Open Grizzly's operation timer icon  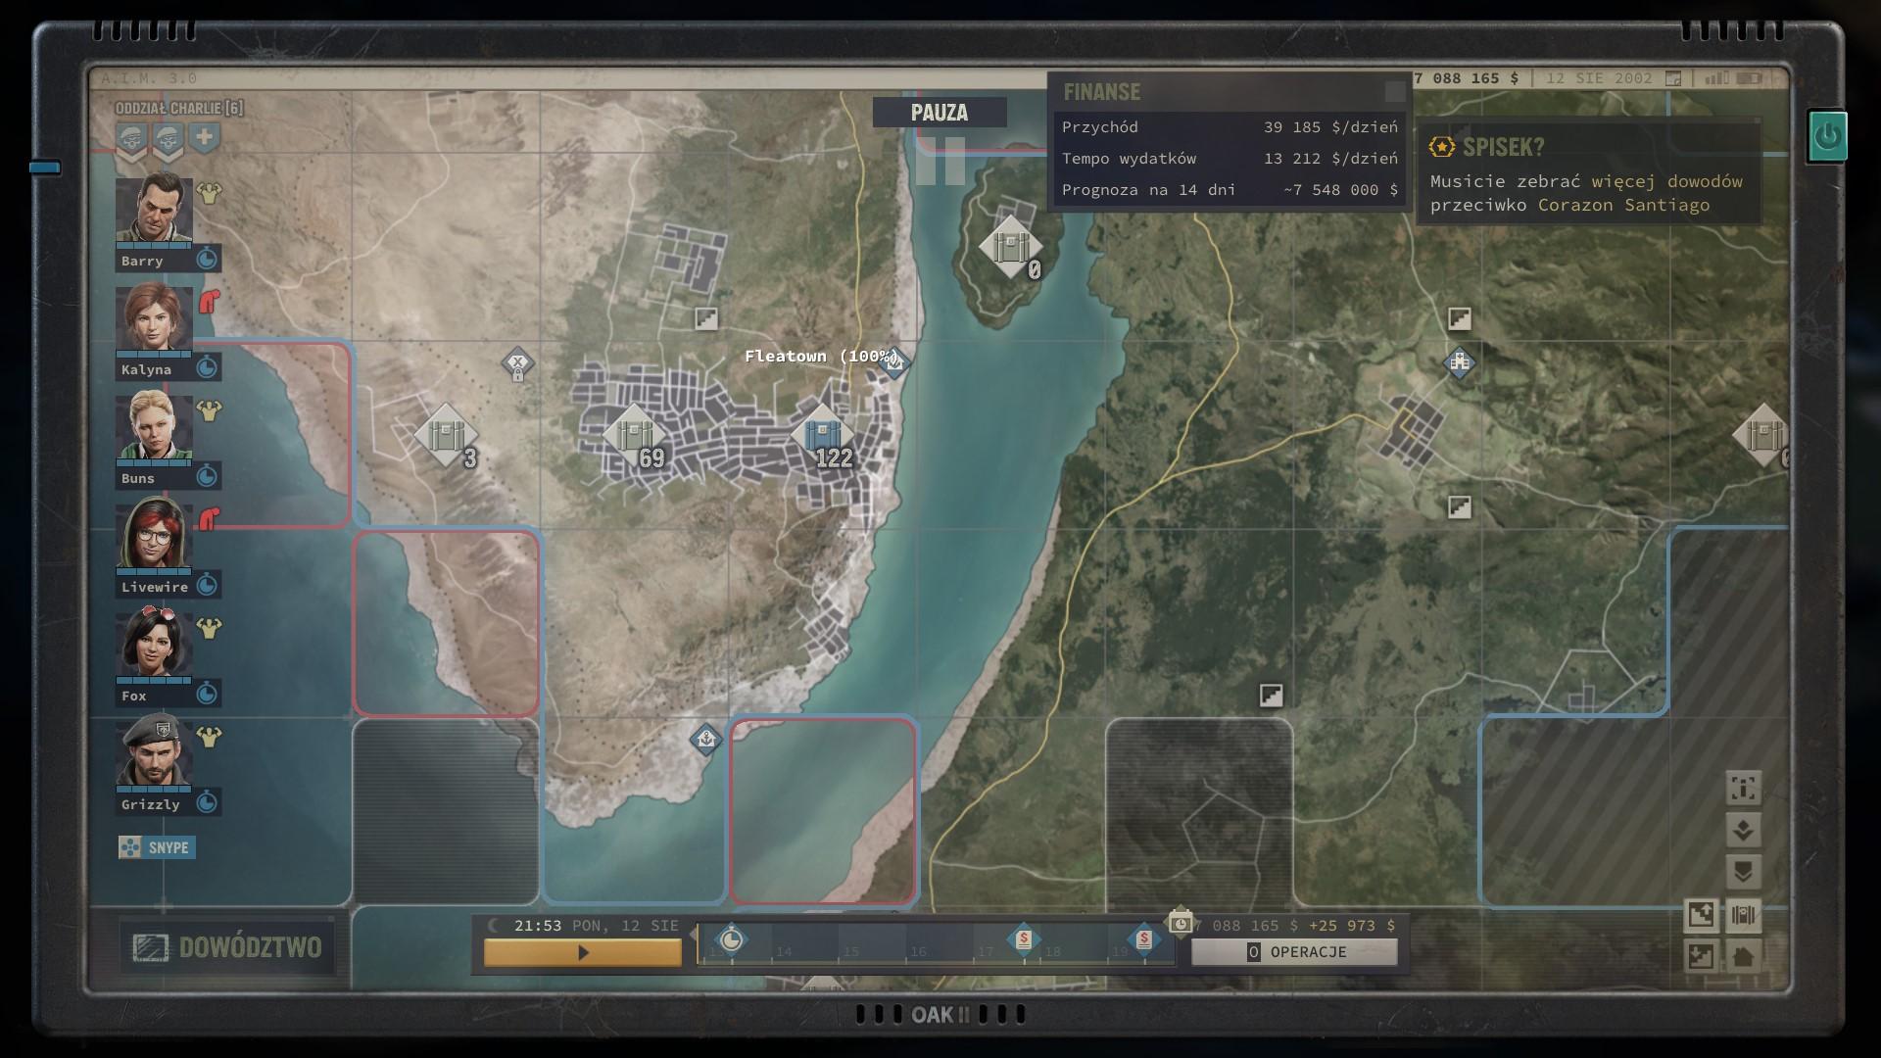207,803
